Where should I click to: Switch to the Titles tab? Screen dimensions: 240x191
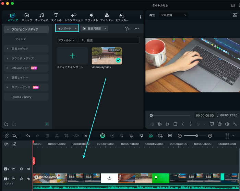pos(56,17)
